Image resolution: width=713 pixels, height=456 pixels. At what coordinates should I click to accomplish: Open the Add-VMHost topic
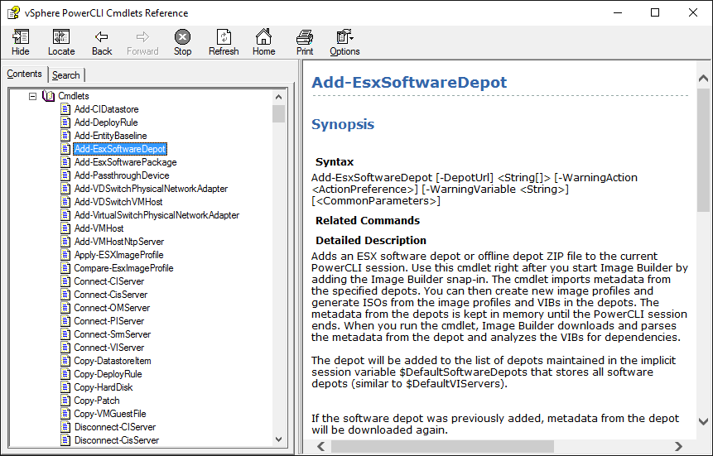[x=99, y=228]
